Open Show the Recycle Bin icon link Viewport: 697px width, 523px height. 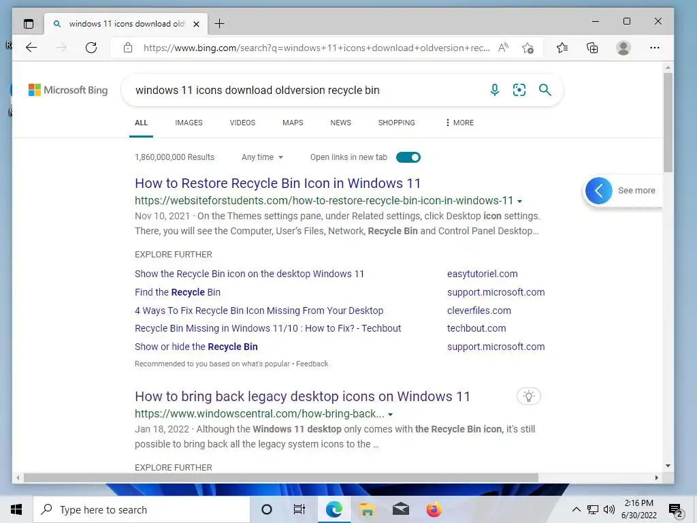point(249,274)
